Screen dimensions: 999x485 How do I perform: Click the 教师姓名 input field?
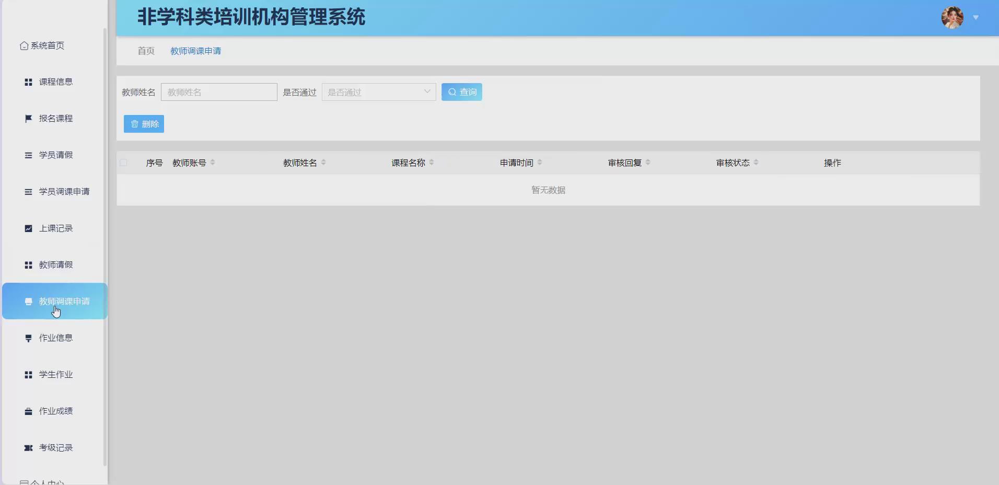219,91
